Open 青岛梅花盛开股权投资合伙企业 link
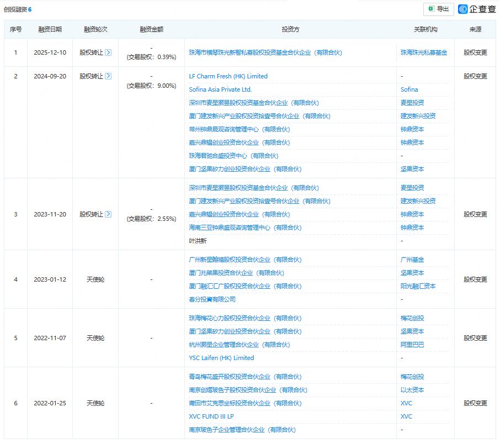 [x=245, y=377]
